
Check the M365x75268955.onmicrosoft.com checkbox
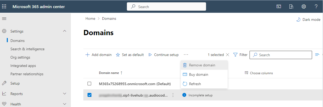89,84
